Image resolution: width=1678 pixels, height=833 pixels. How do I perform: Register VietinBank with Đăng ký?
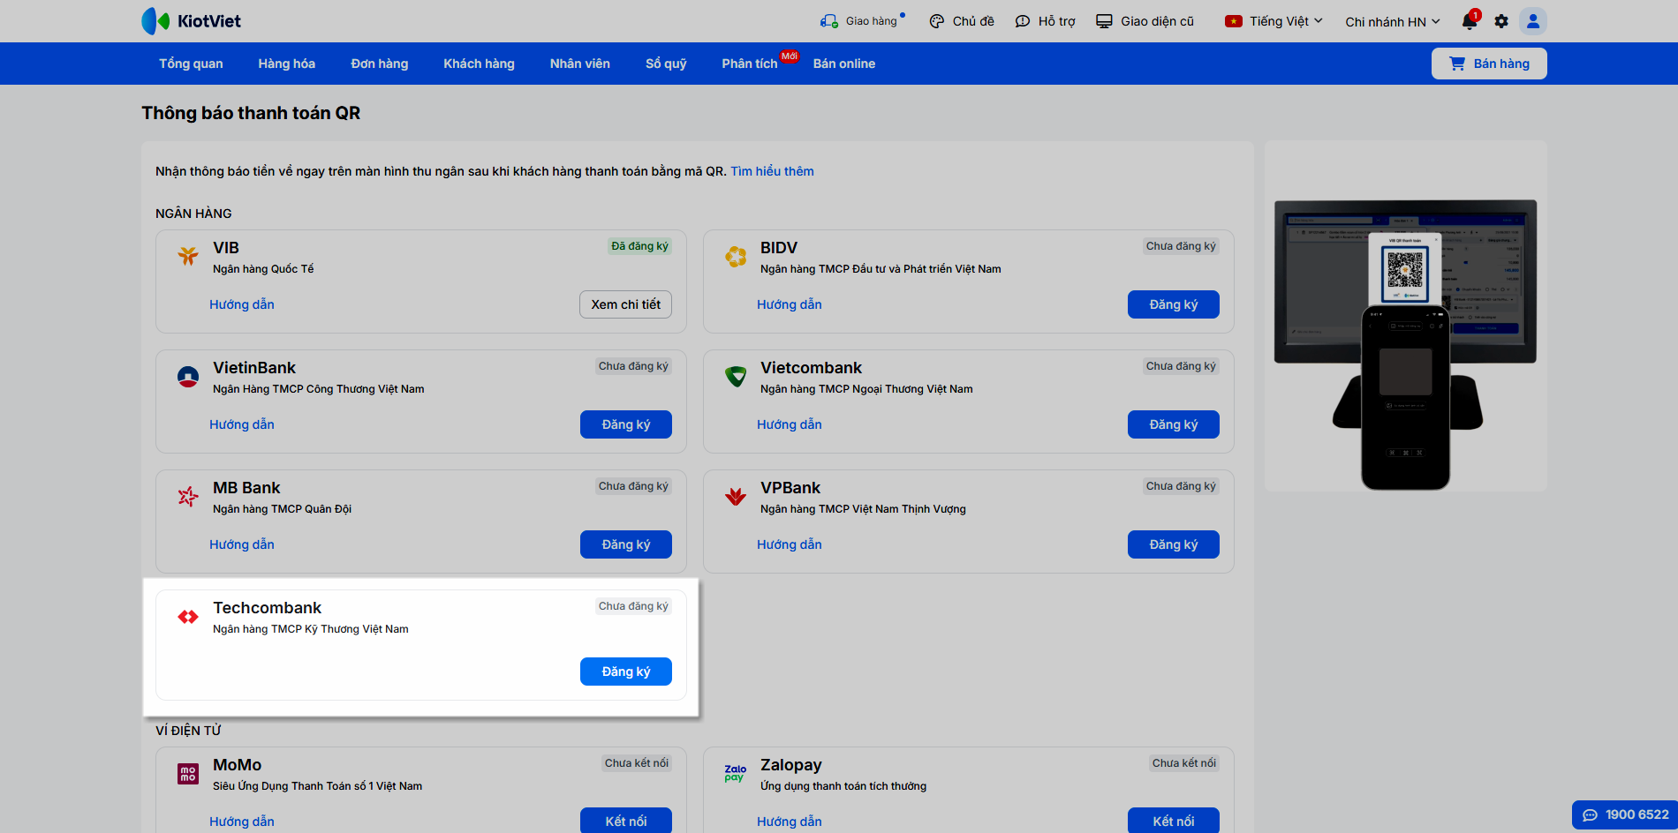pos(626,424)
